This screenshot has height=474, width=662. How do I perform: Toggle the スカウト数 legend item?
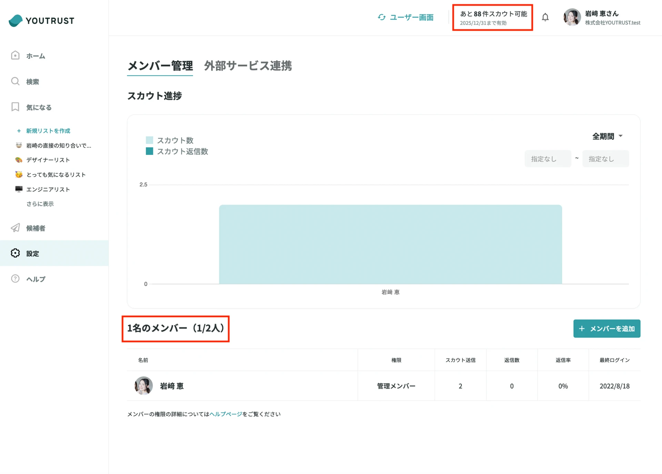click(175, 140)
